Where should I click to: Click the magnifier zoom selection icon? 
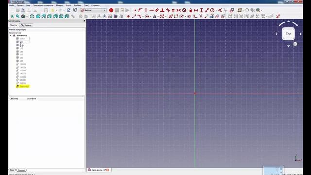click(17, 16)
